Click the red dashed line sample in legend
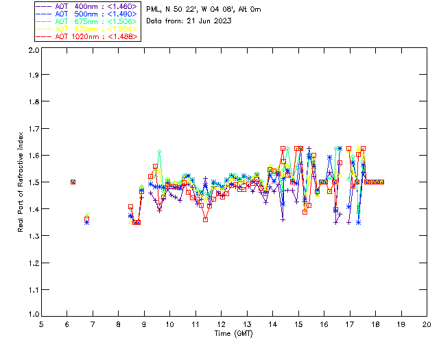Viewport: 439px width, 351px height. [x=44, y=36]
